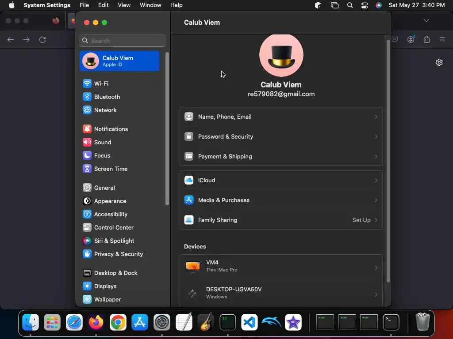The width and height of the screenshot is (453, 339).
Task: Select Wallpaper in the sidebar
Action: 119,300
